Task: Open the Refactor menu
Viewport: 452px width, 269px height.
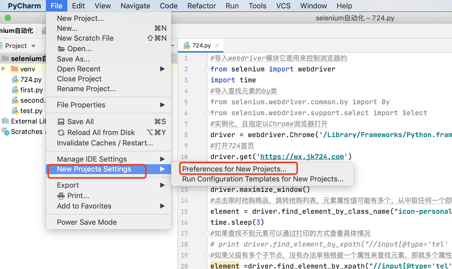Action: [x=201, y=6]
